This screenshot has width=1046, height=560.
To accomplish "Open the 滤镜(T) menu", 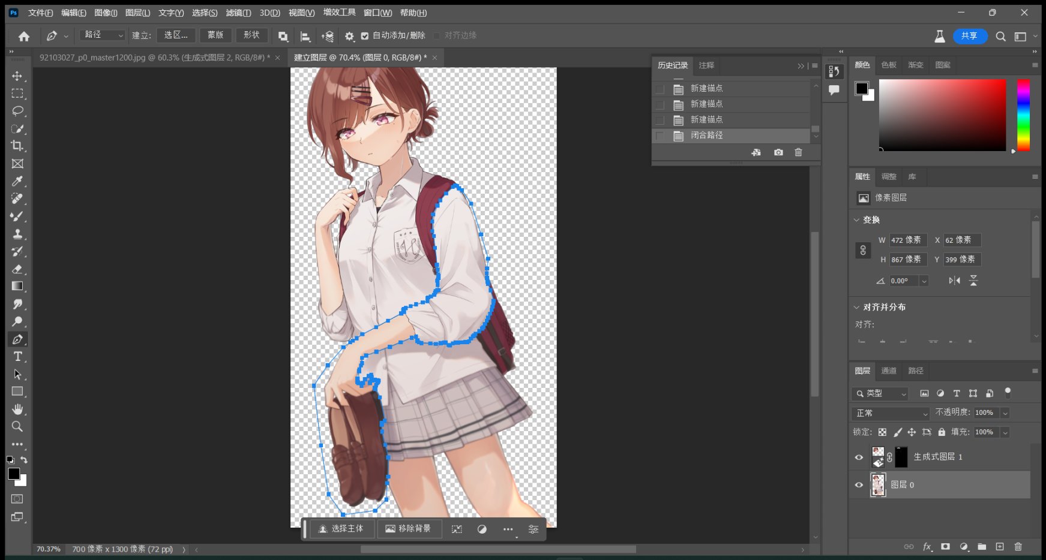I will (x=238, y=13).
